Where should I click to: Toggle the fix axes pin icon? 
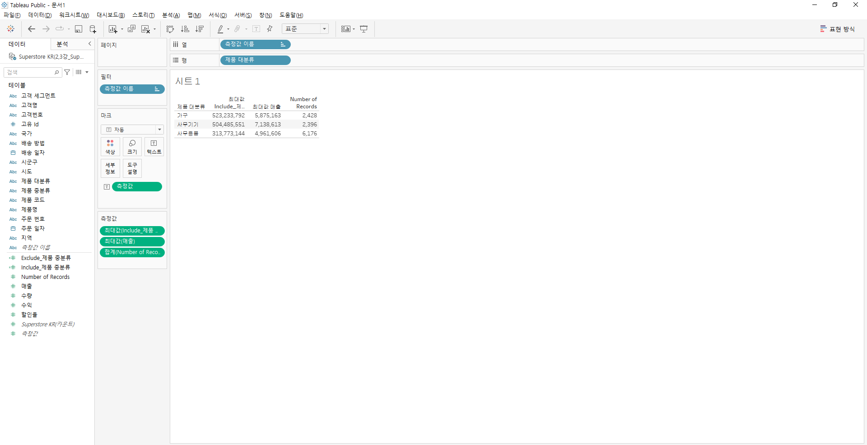point(270,29)
